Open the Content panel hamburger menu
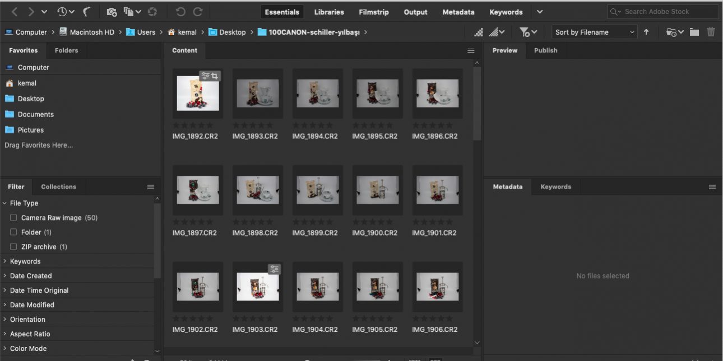 (471, 50)
